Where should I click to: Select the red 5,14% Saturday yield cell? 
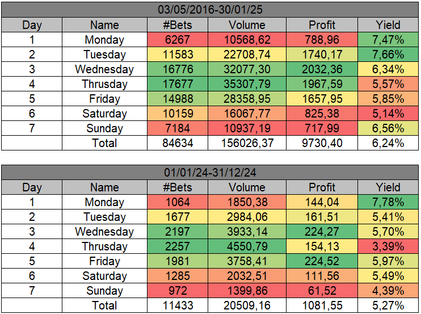click(x=388, y=114)
